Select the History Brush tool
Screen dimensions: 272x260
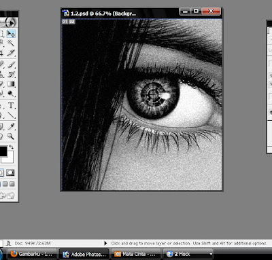[11, 74]
